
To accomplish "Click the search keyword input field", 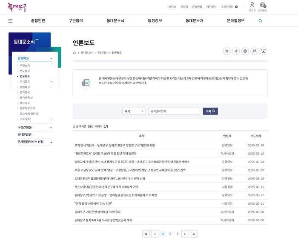I will 174,111.
